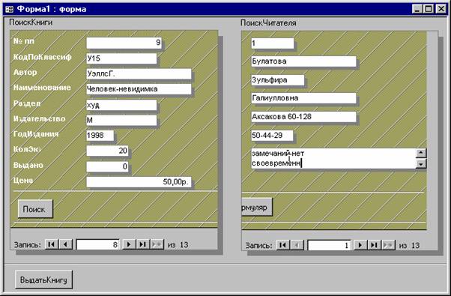Viewport: 451px width, 296px height.
Task: Jump to last record in ПоискЧитателя navigator
Action: pyautogui.click(x=374, y=245)
